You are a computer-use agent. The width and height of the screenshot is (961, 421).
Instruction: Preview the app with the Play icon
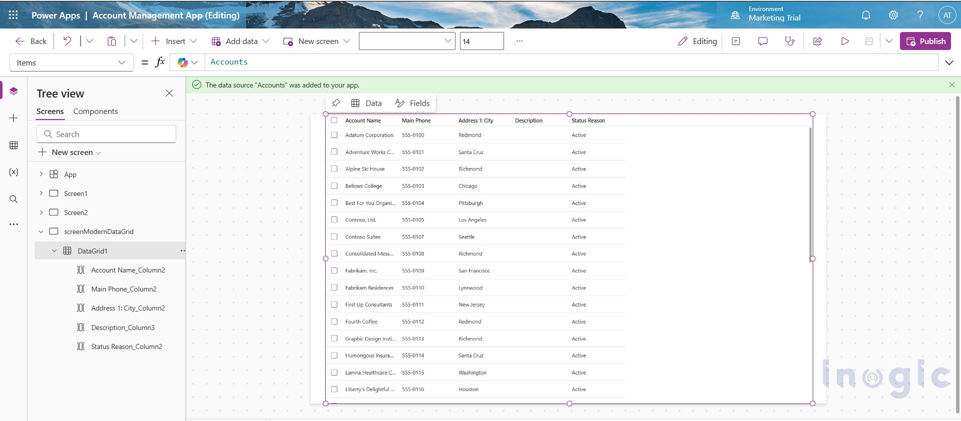(x=845, y=41)
